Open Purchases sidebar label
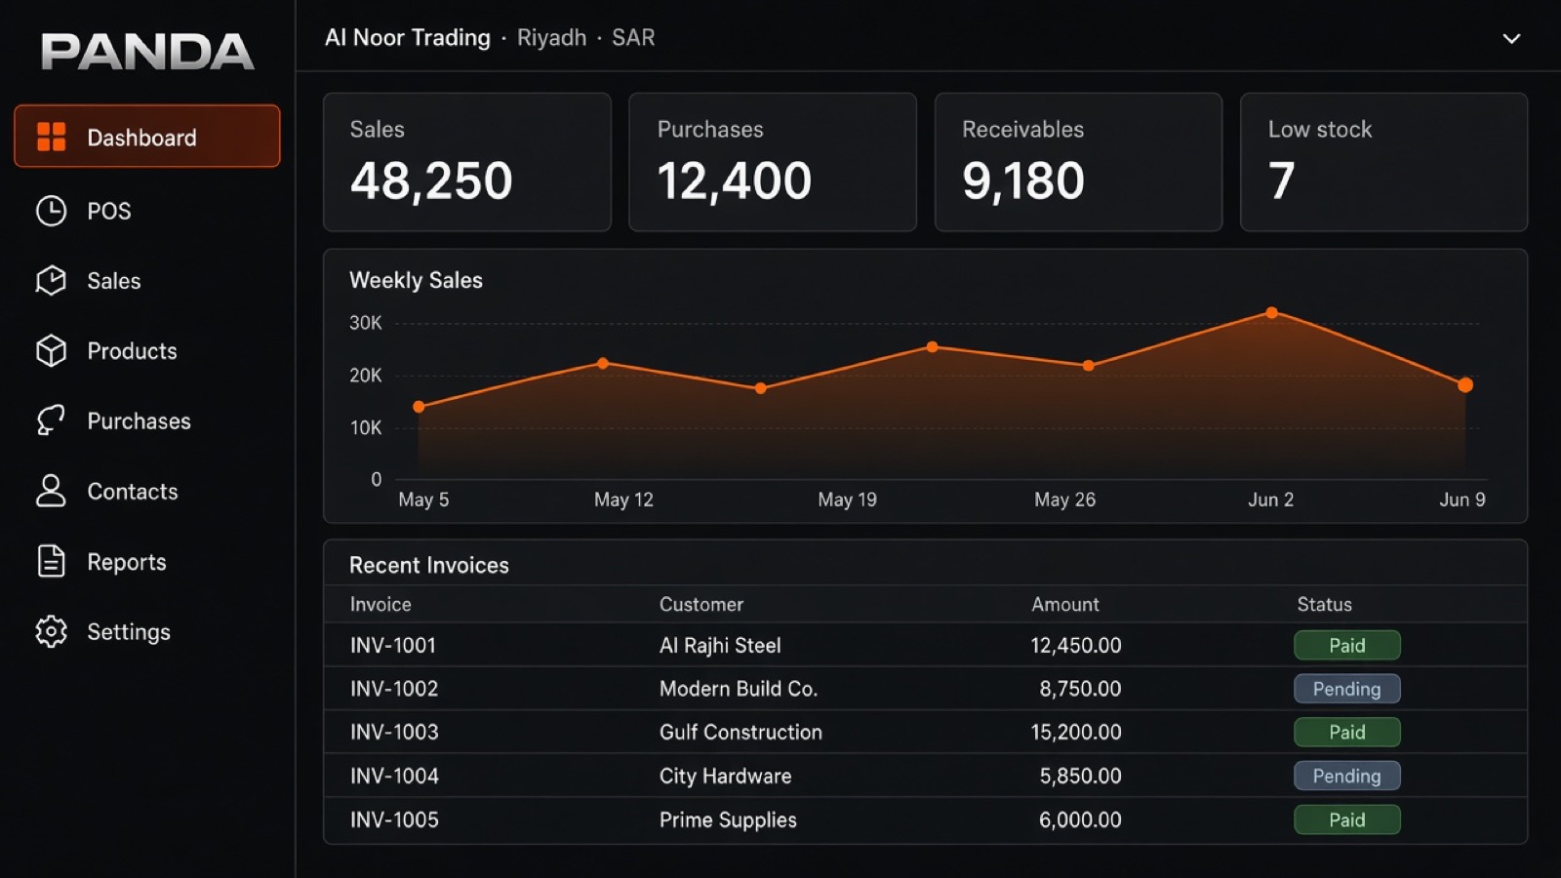The image size is (1561, 878). tap(140, 421)
